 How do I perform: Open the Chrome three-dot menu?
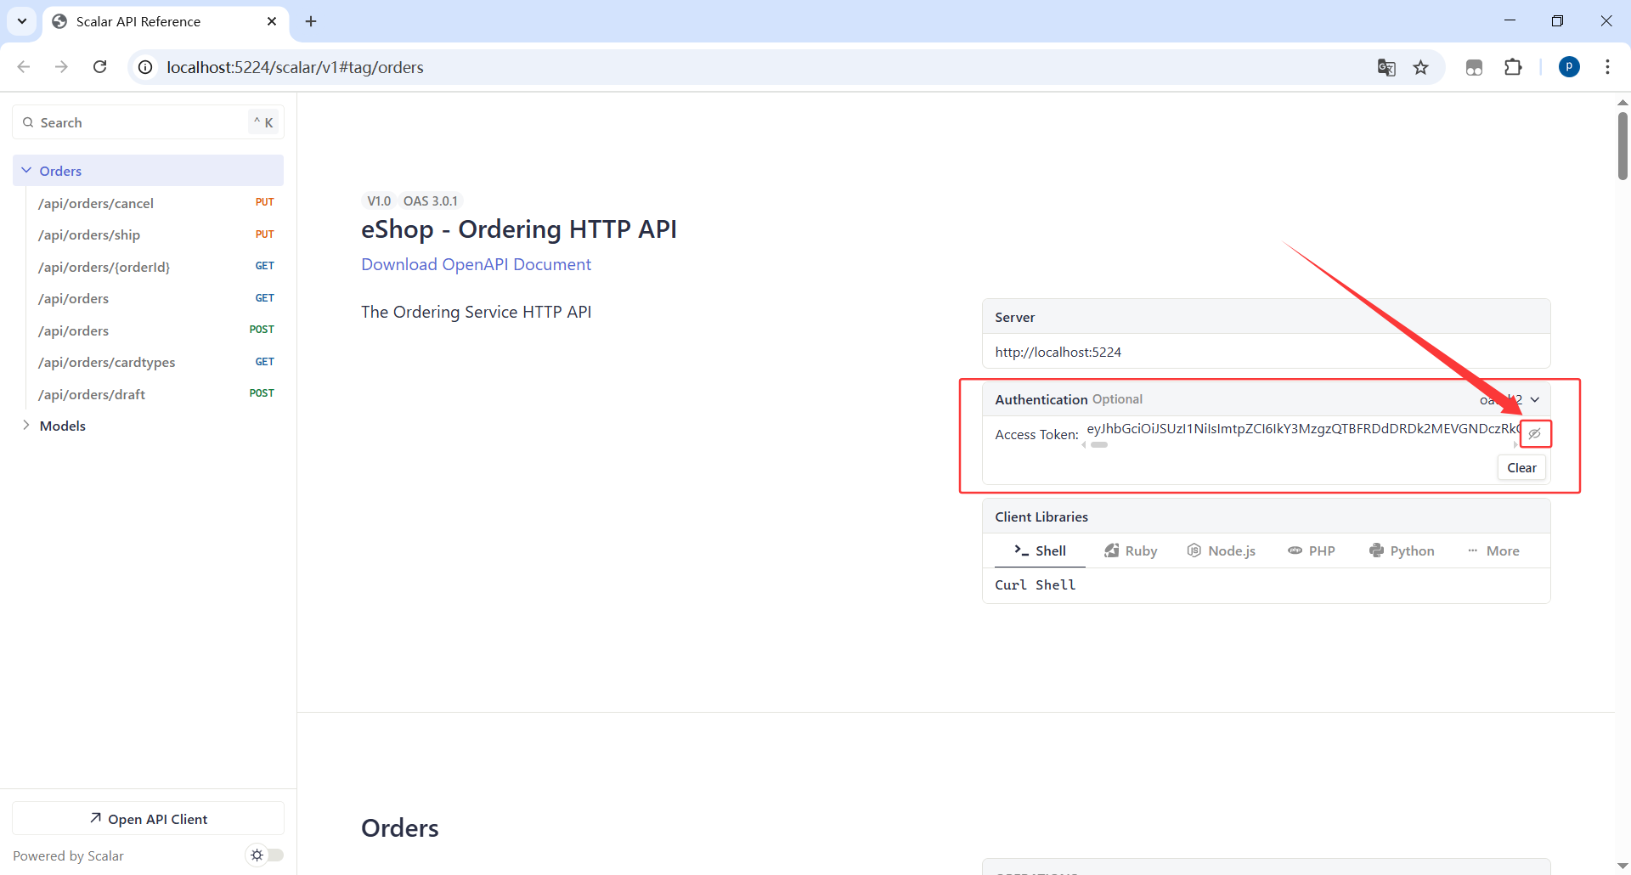click(x=1607, y=67)
